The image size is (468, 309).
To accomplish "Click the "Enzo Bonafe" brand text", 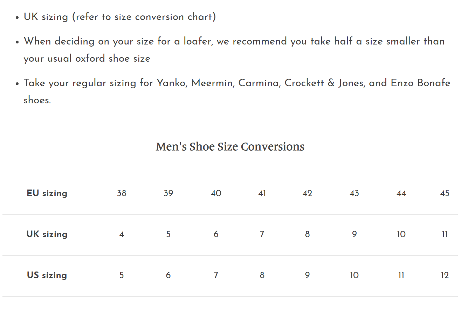I will (420, 83).
